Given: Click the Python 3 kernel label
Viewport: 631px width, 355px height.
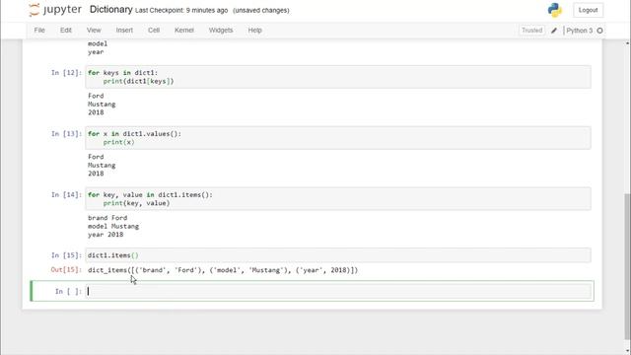Looking at the screenshot, I should click(580, 31).
